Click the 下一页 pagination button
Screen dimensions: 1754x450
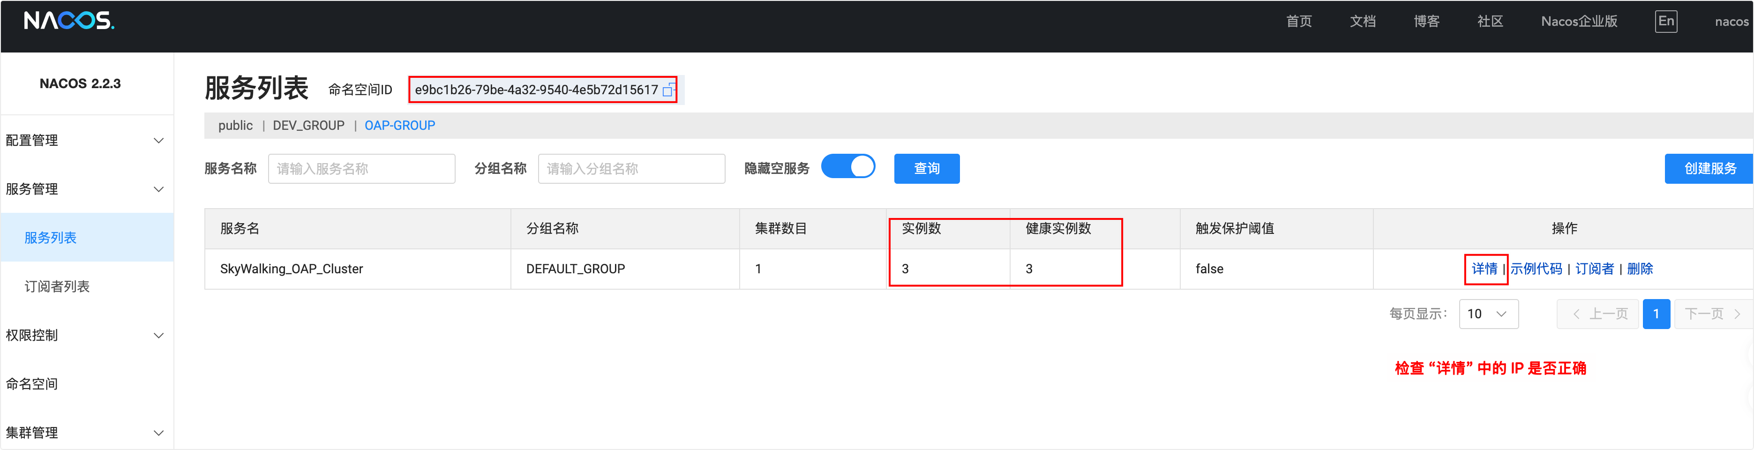coord(1713,314)
